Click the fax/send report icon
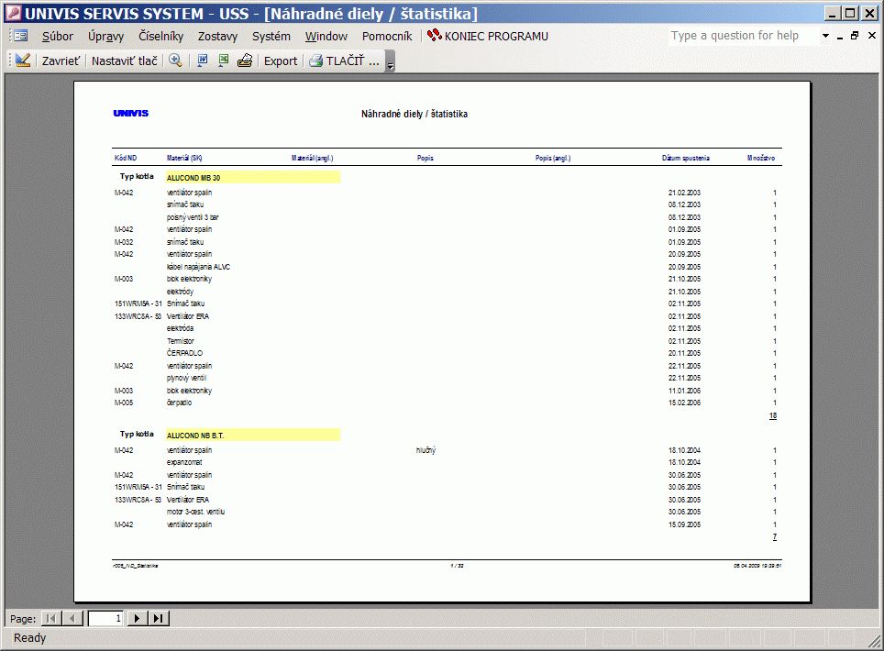The image size is (884, 651). tap(245, 61)
